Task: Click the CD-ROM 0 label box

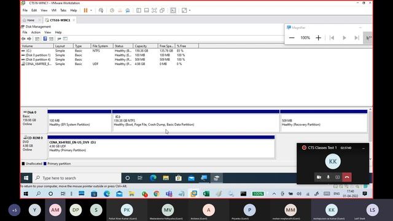Action: [34, 147]
